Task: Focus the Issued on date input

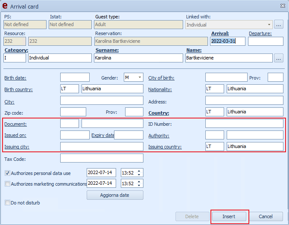Action: [x=75, y=135]
